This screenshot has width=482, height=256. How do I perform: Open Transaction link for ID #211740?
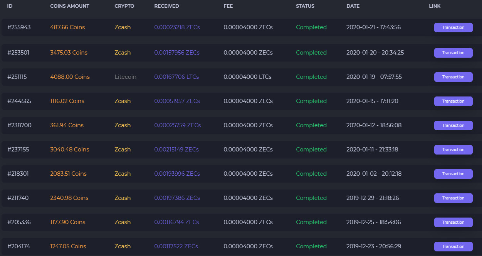pos(453,198)
